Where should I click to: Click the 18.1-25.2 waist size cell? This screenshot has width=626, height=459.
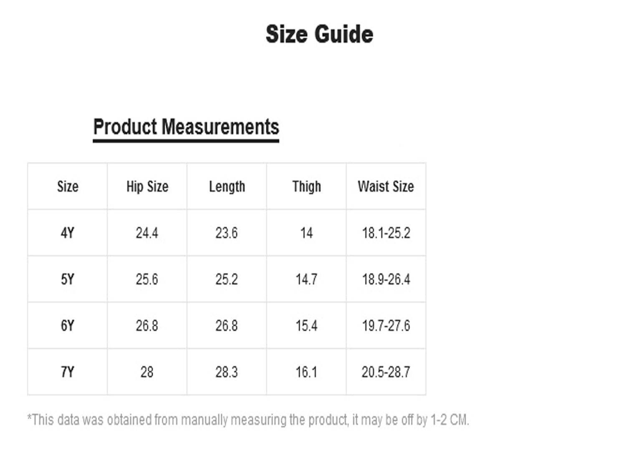tap(386, 233)
